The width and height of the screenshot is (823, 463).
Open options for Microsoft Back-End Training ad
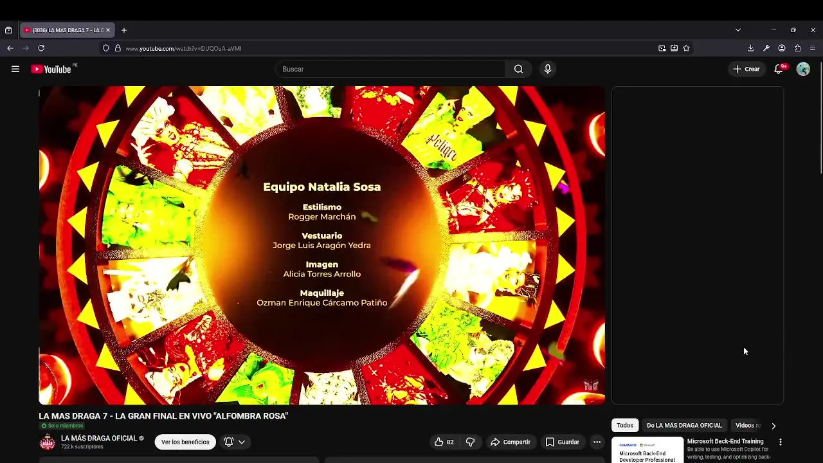pos(780,442)
